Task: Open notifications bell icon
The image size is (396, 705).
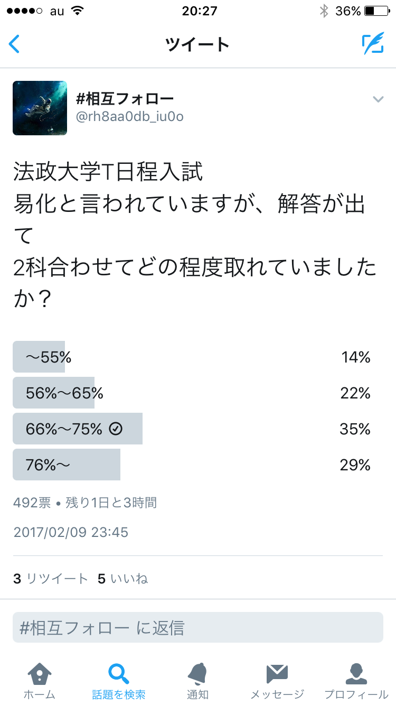Action: pyautogui.click(x=197, y=674)
